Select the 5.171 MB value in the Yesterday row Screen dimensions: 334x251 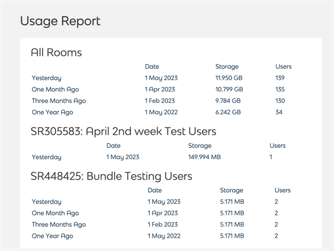tap(232, 202)
